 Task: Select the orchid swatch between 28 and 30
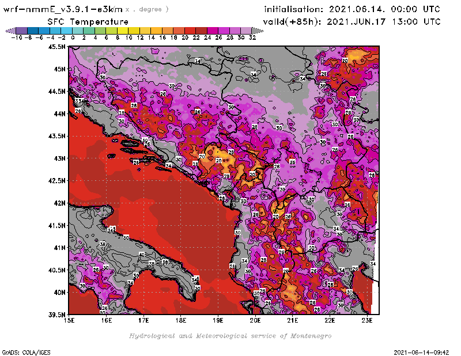235,31
